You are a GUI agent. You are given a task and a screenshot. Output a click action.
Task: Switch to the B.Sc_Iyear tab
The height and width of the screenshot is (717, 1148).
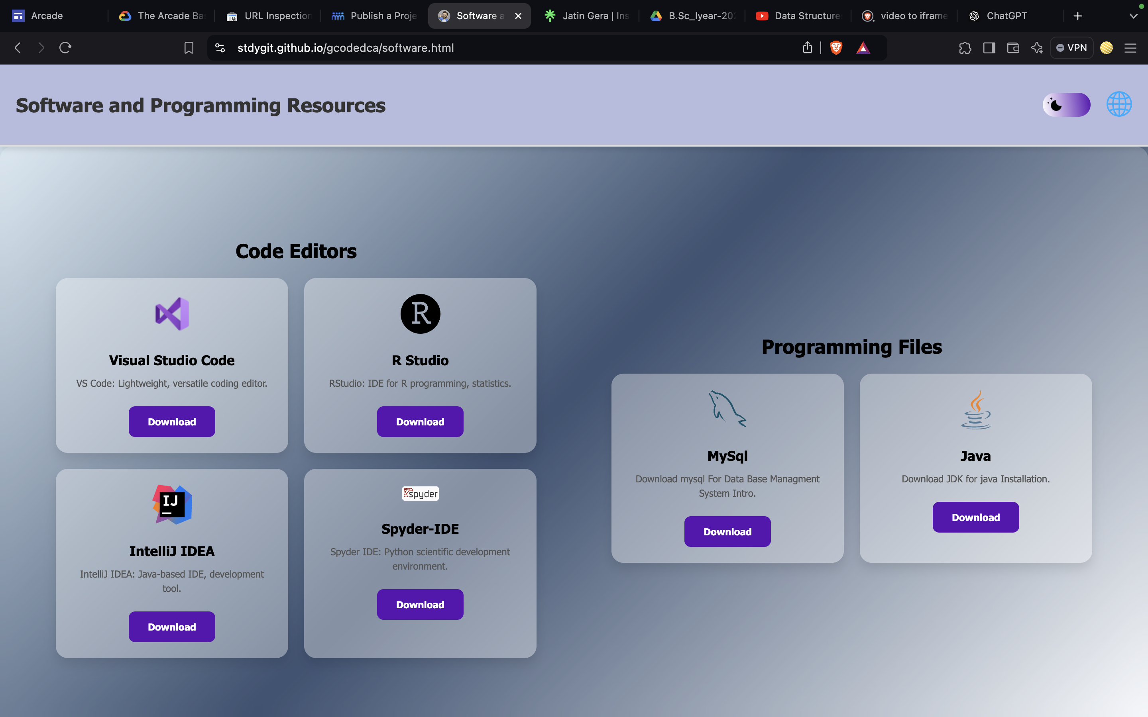coord(693,16)
